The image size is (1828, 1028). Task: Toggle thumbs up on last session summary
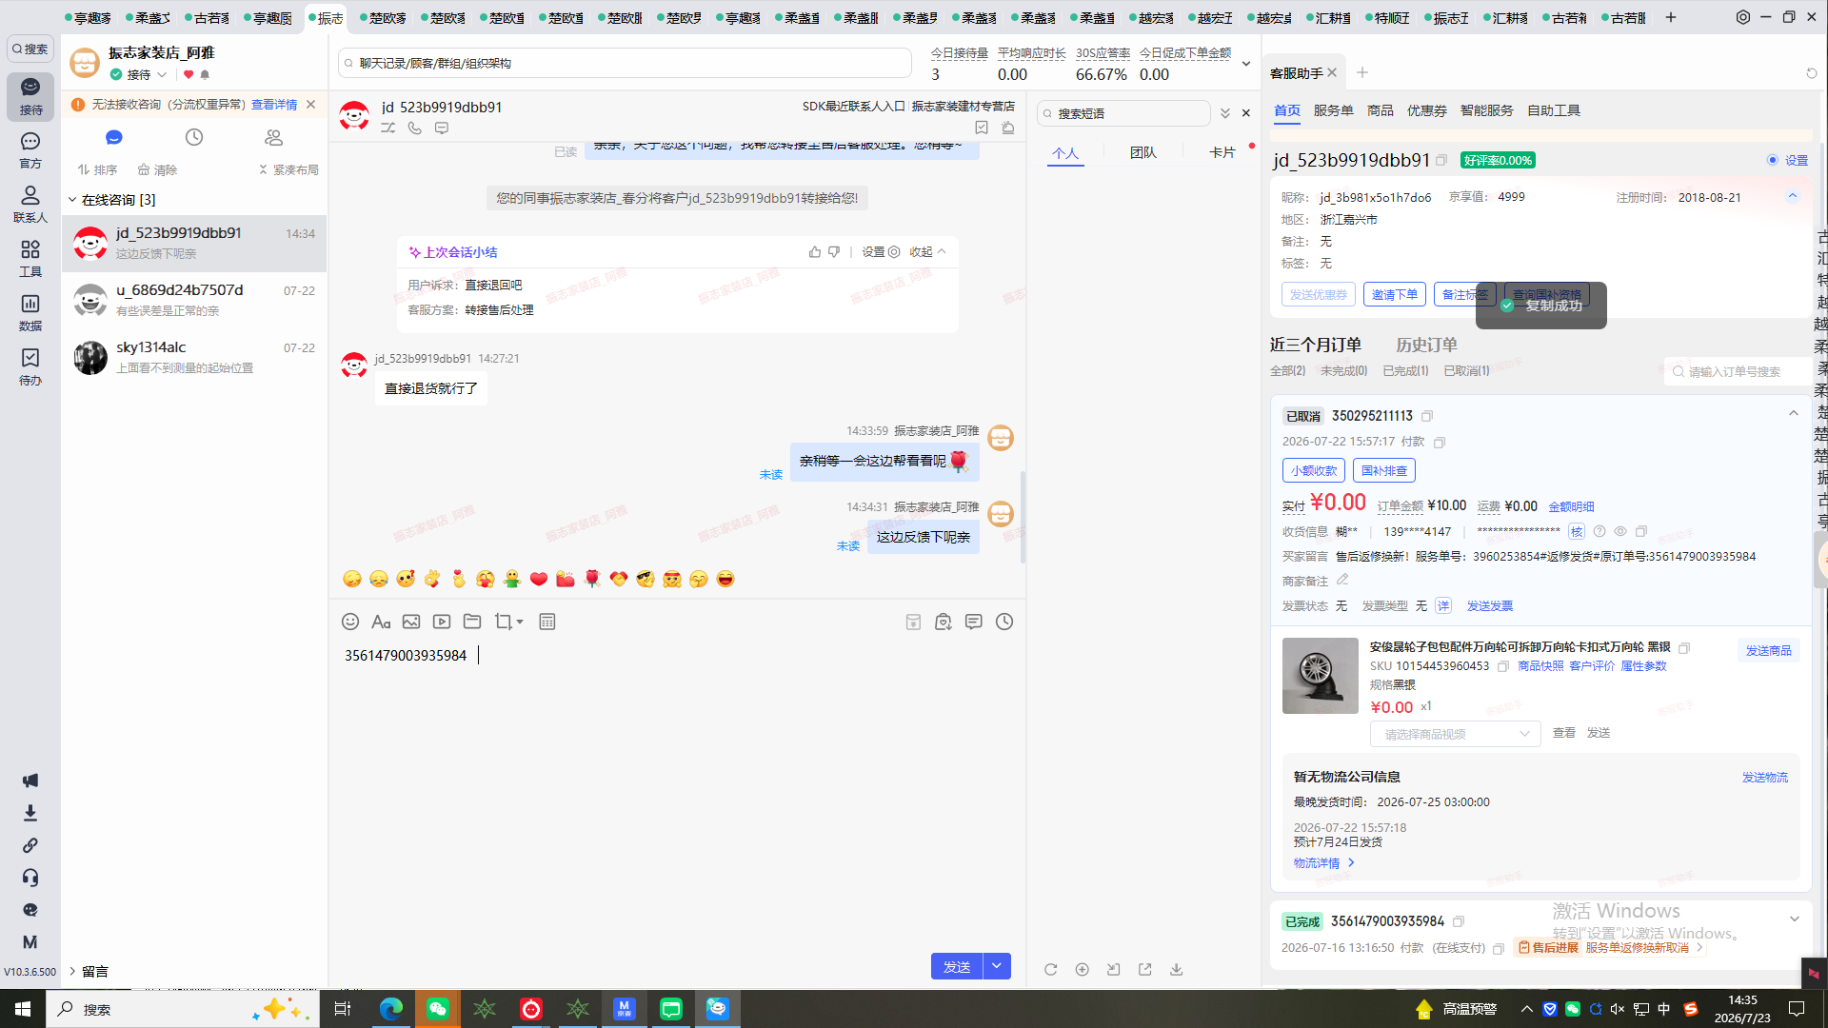pyautogui.click(x=815, y=252)
